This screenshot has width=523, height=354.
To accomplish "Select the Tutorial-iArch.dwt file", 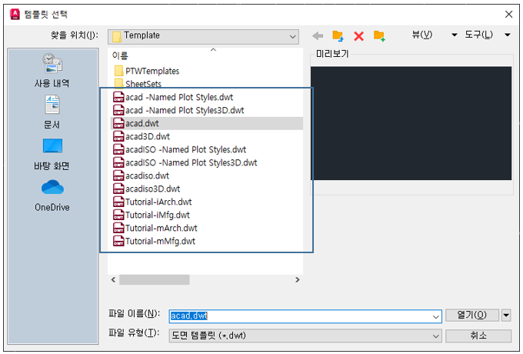I will (x=152, y=202).
